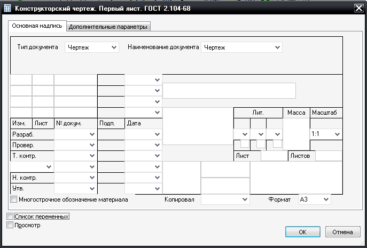Expand the Масштаб 1:1 dropdown

pyautogui.click(x=326, y=134)
